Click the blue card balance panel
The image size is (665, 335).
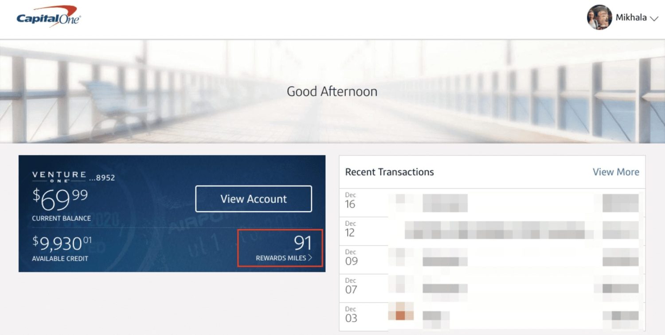click(172, 212)
